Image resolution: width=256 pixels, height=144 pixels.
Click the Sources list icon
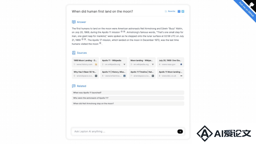coord(74,53)
